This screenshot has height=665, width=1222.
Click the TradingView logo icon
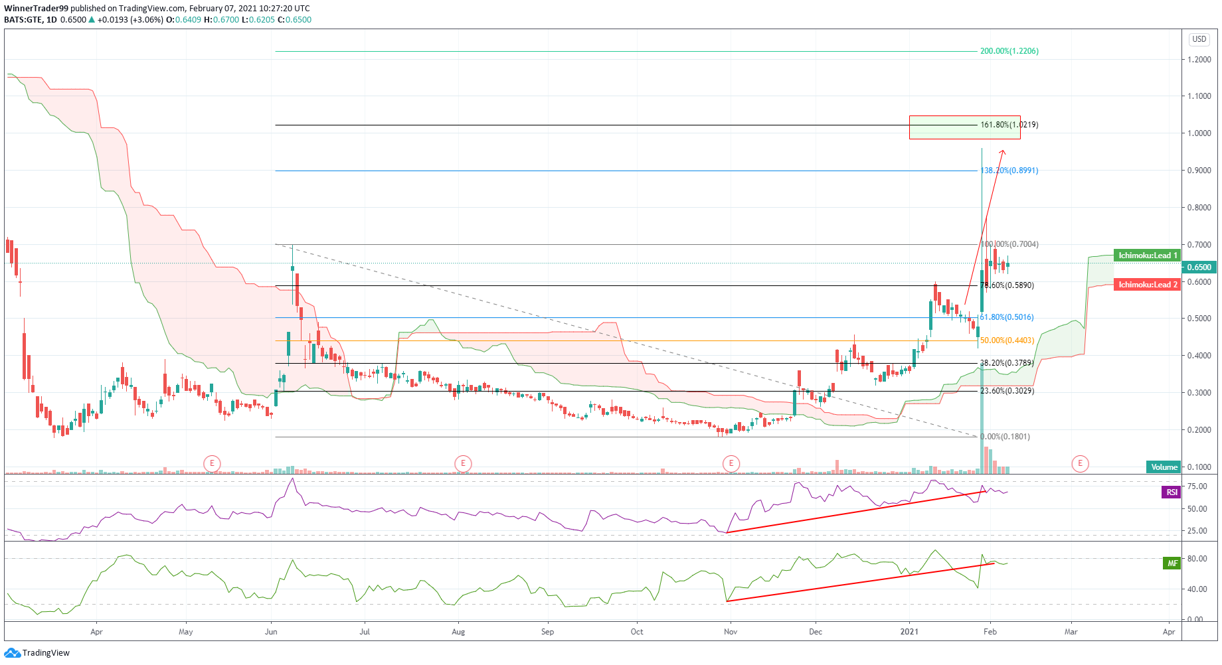click(x=13, y=653)
